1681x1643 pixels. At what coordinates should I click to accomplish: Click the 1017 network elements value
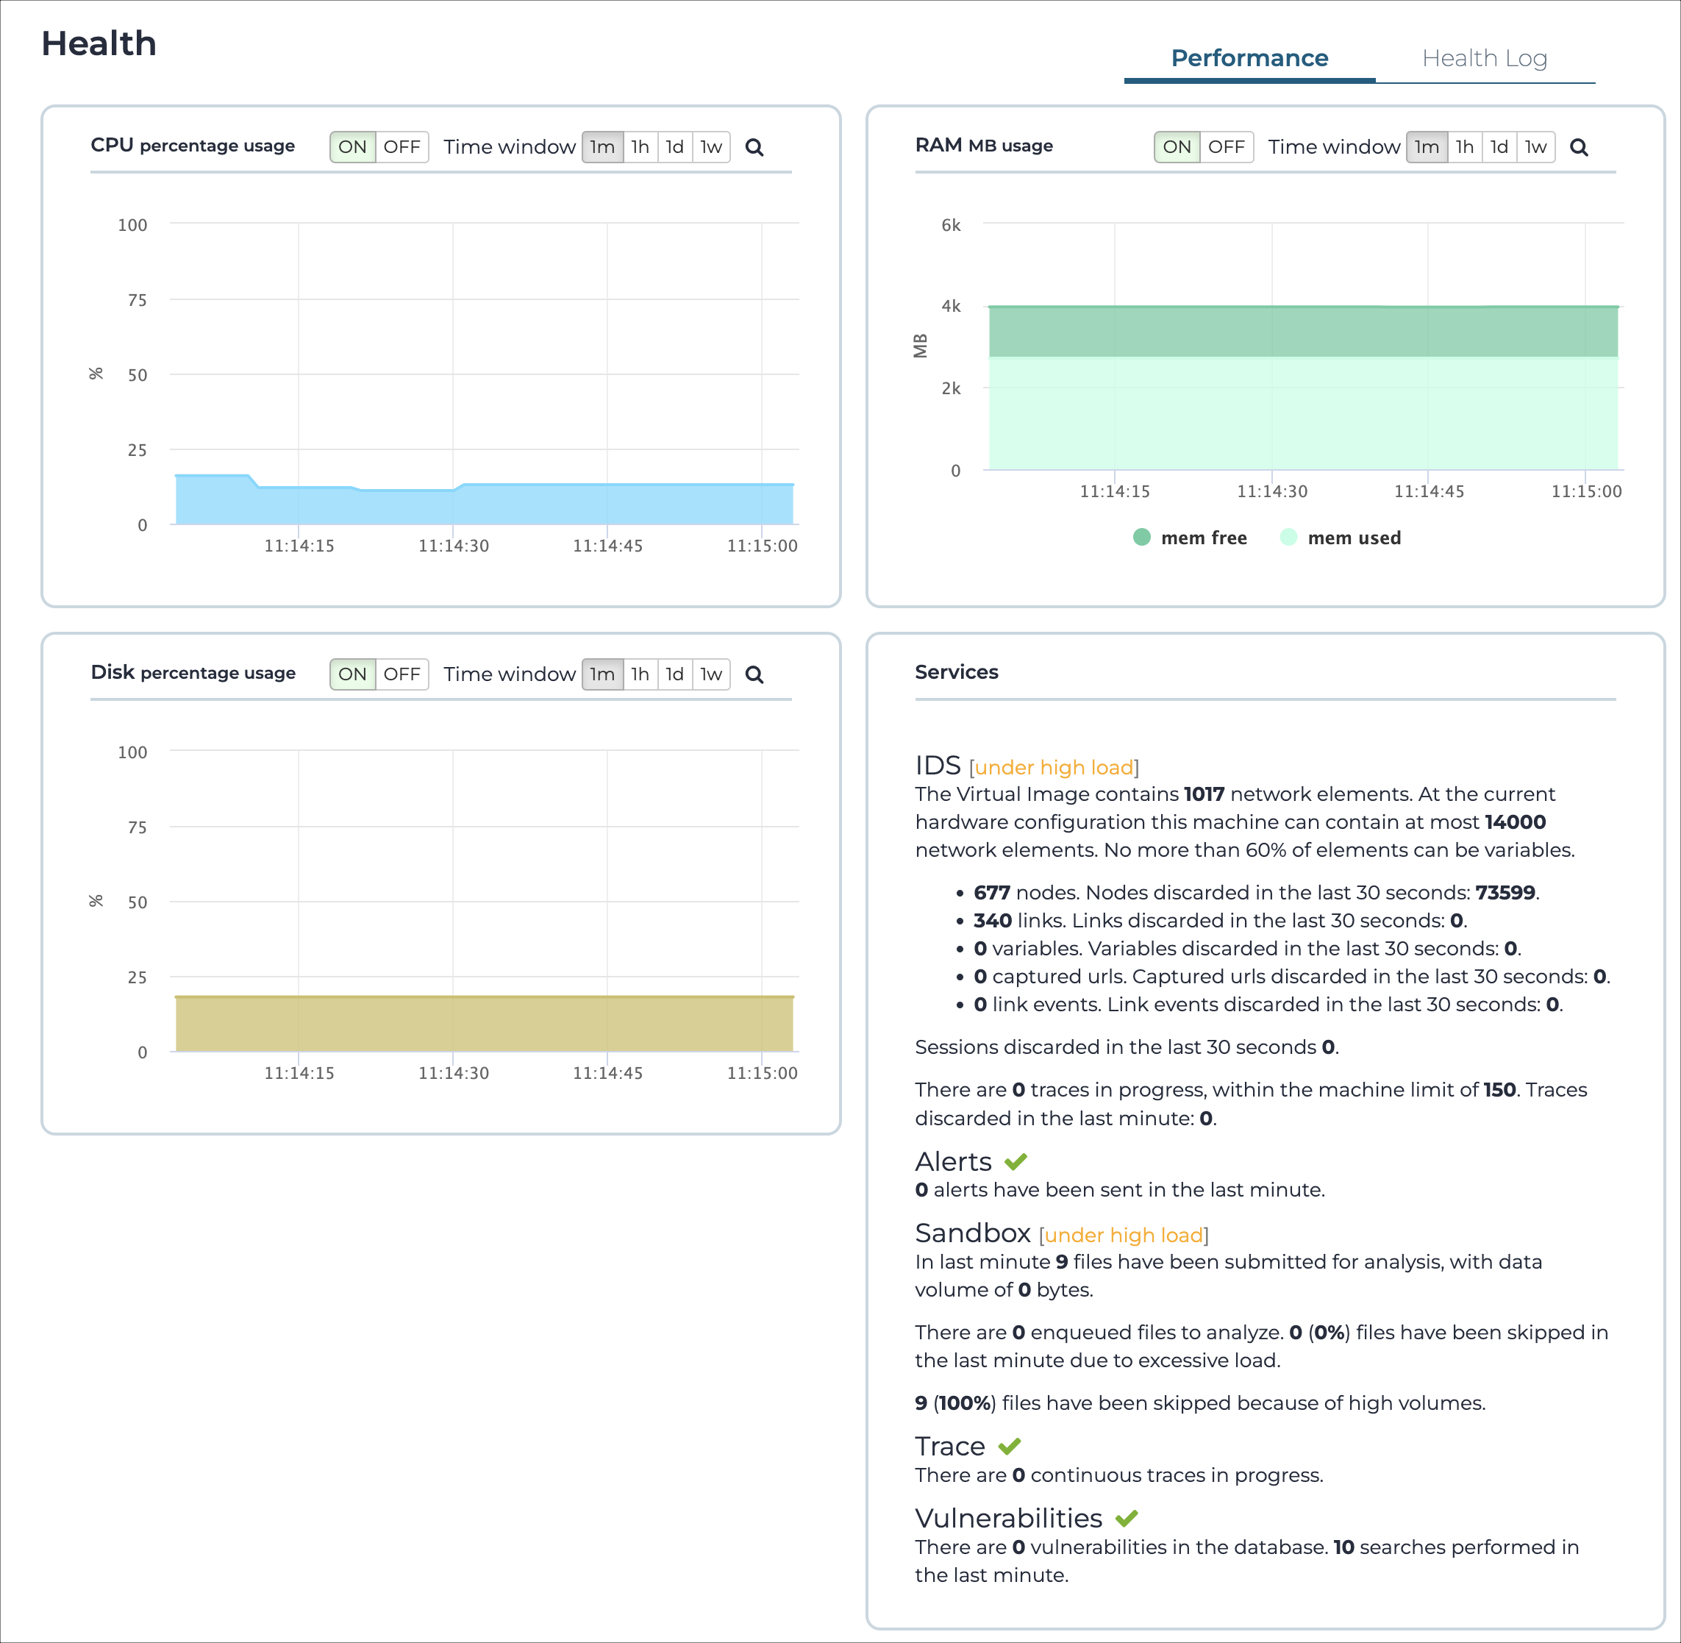click(x=1204, y=794)
